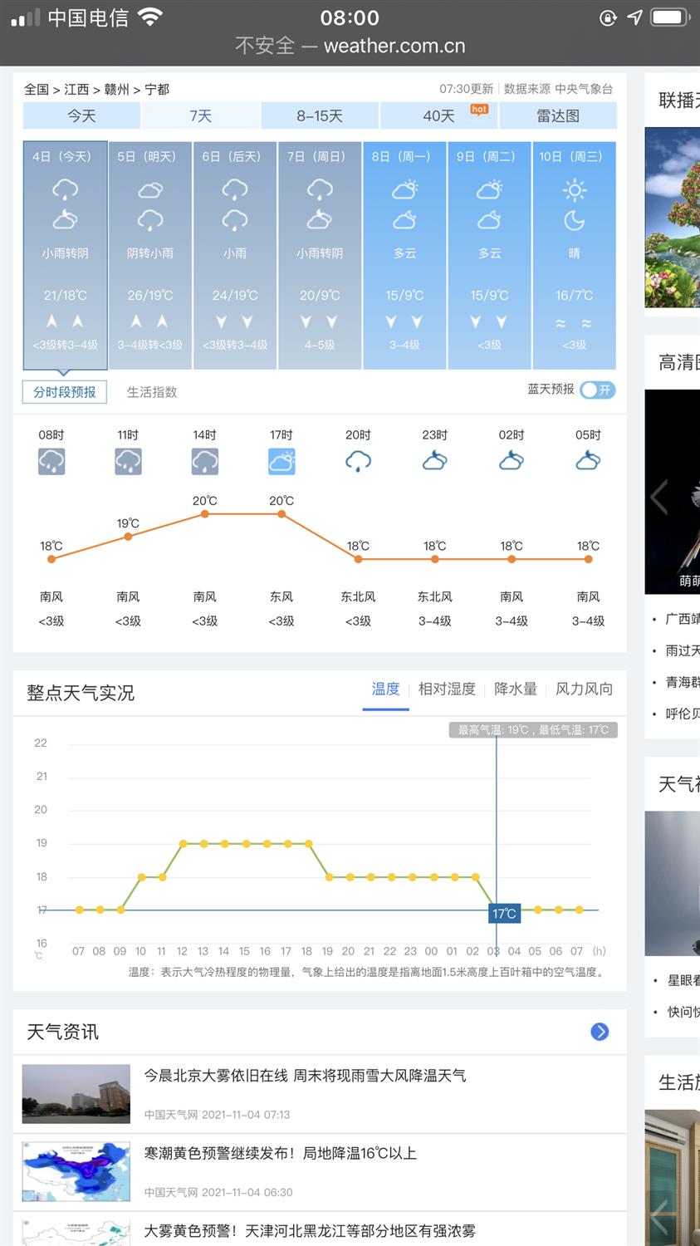This screenshot has width=700, height=1246.
Task: Click the moon icon on 10日 card
Action: pos(574,220)
